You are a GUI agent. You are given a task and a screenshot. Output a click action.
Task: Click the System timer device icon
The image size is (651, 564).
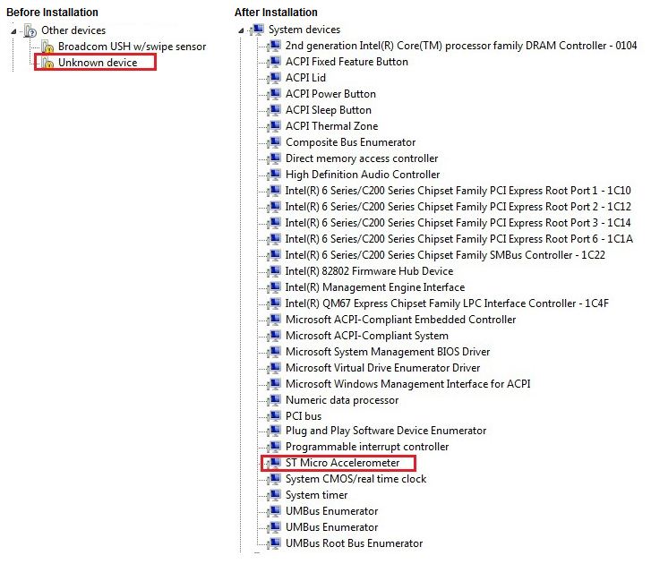(274, 495)
